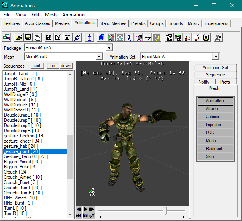Click the sort button above Sequences
This screenshot has height=221, width=242.
[37, 66]
